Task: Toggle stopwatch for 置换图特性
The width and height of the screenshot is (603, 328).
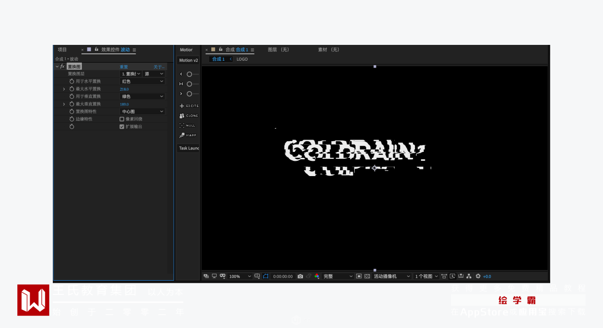Action: [x=72, y=111]
